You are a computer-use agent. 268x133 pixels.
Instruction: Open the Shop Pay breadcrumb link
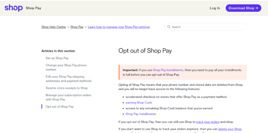coord(77,27)
